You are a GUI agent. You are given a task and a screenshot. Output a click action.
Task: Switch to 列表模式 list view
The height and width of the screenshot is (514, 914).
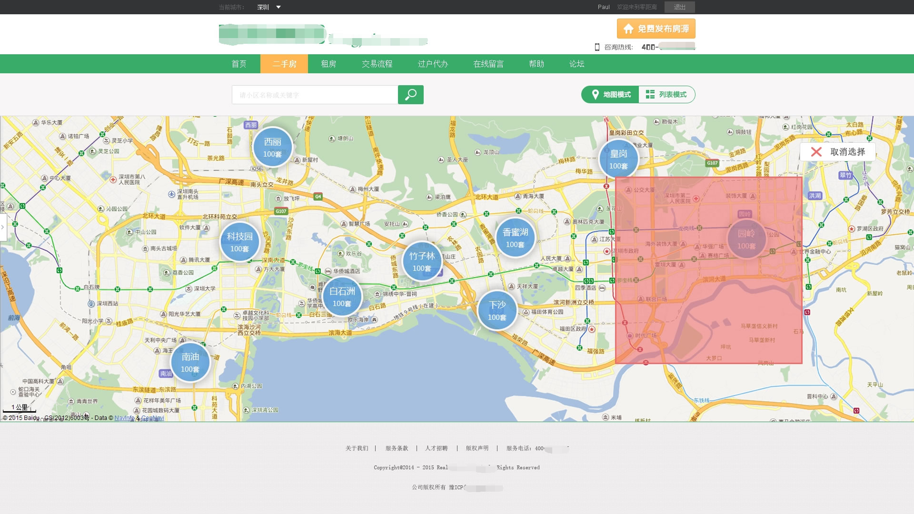pos(666,94)
